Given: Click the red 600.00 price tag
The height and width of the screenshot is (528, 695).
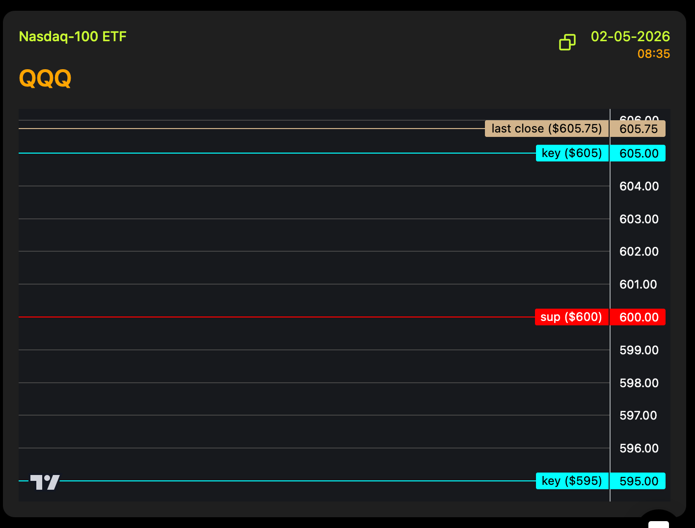Looking at the screenshot, I should click(638, 317).
